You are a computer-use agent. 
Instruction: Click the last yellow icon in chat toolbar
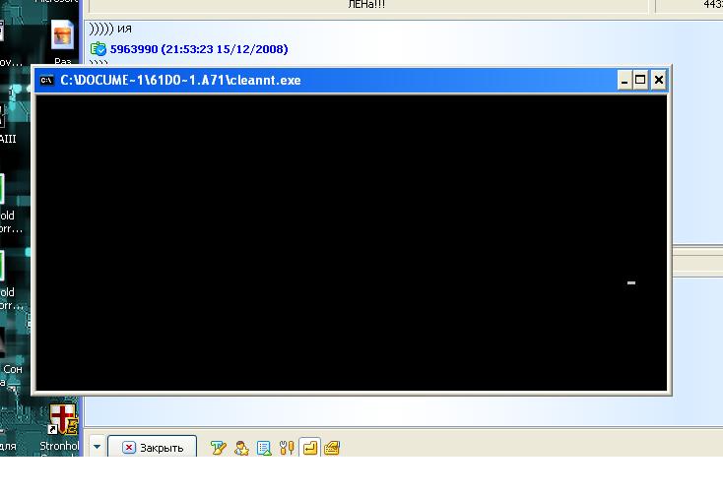coord(332,448)
